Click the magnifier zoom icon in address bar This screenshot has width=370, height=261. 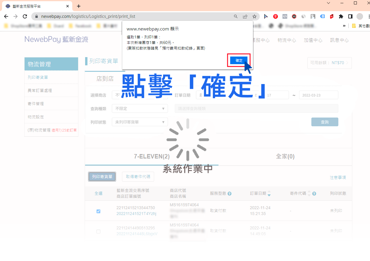click(x=236, y=16)
